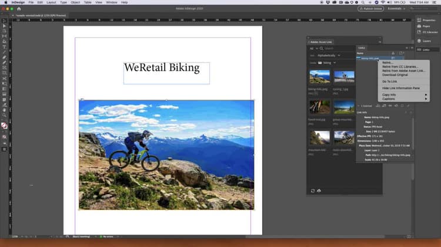
Task: Choose Relink from Adobe Asset Link
Action: point(404,71)
